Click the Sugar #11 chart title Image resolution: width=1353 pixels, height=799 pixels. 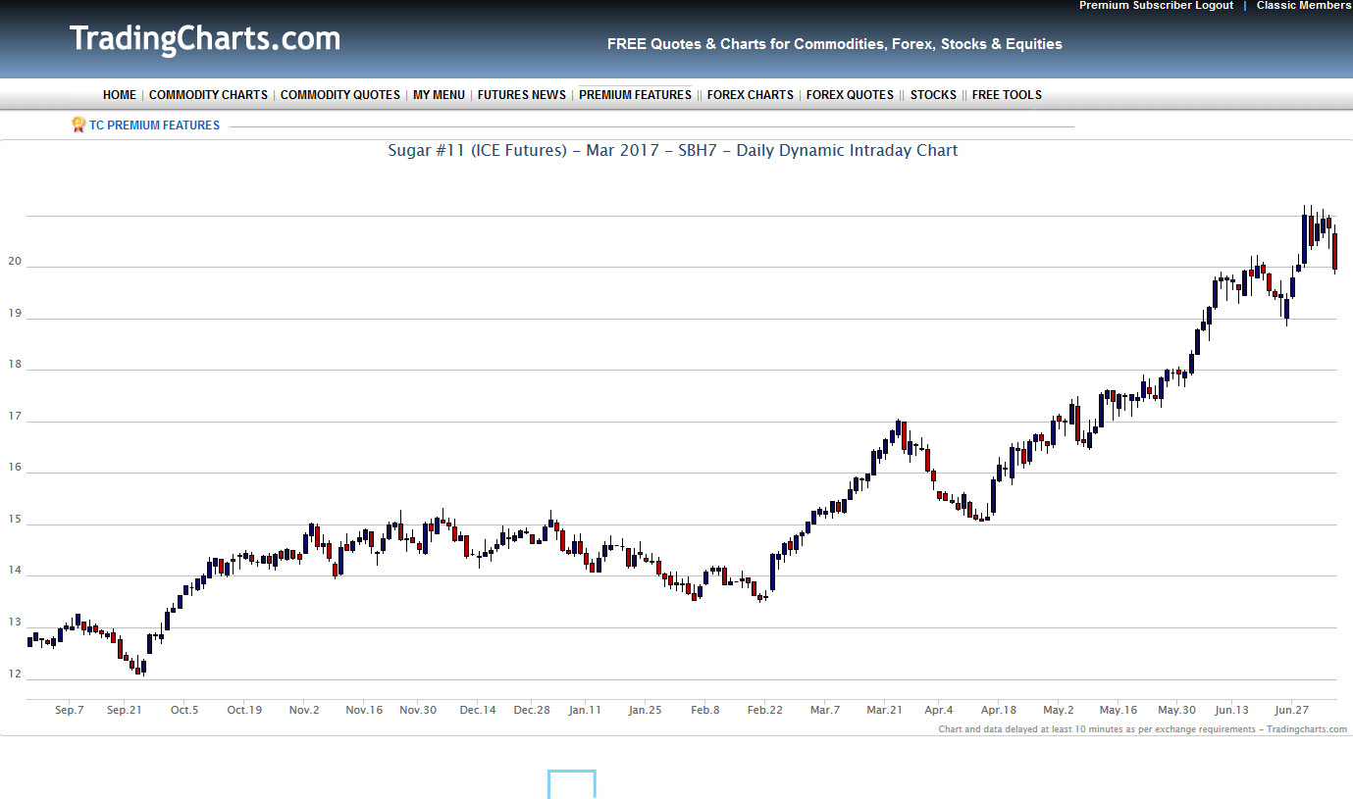[673, 151]
